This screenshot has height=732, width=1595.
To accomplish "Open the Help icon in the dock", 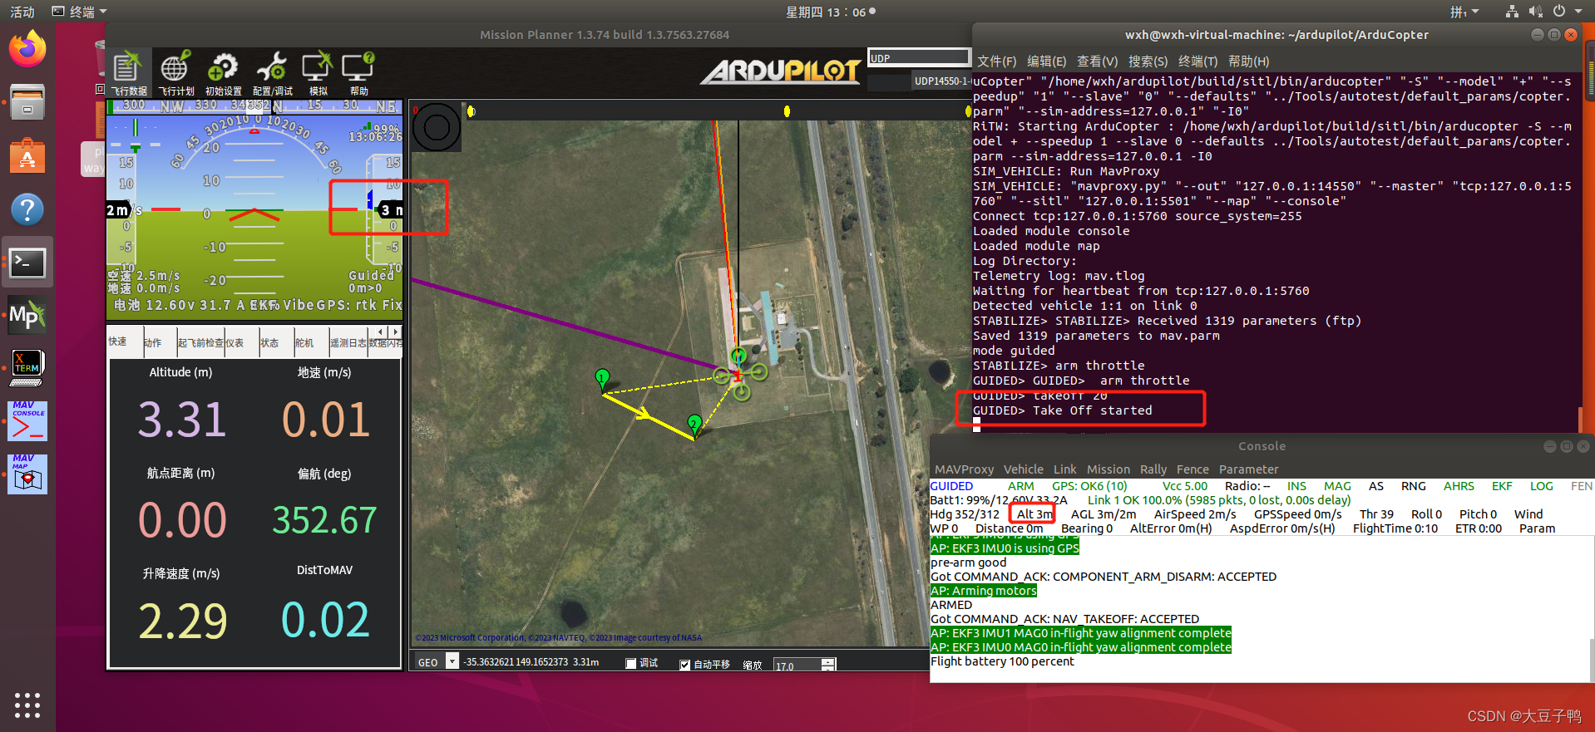I will pos(27,209).
